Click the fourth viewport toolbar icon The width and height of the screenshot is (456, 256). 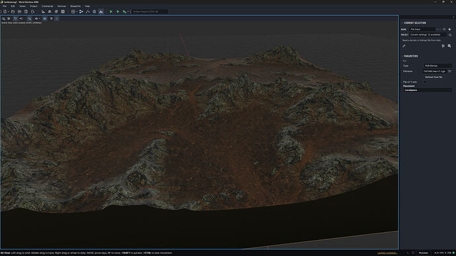pos(21,18)
